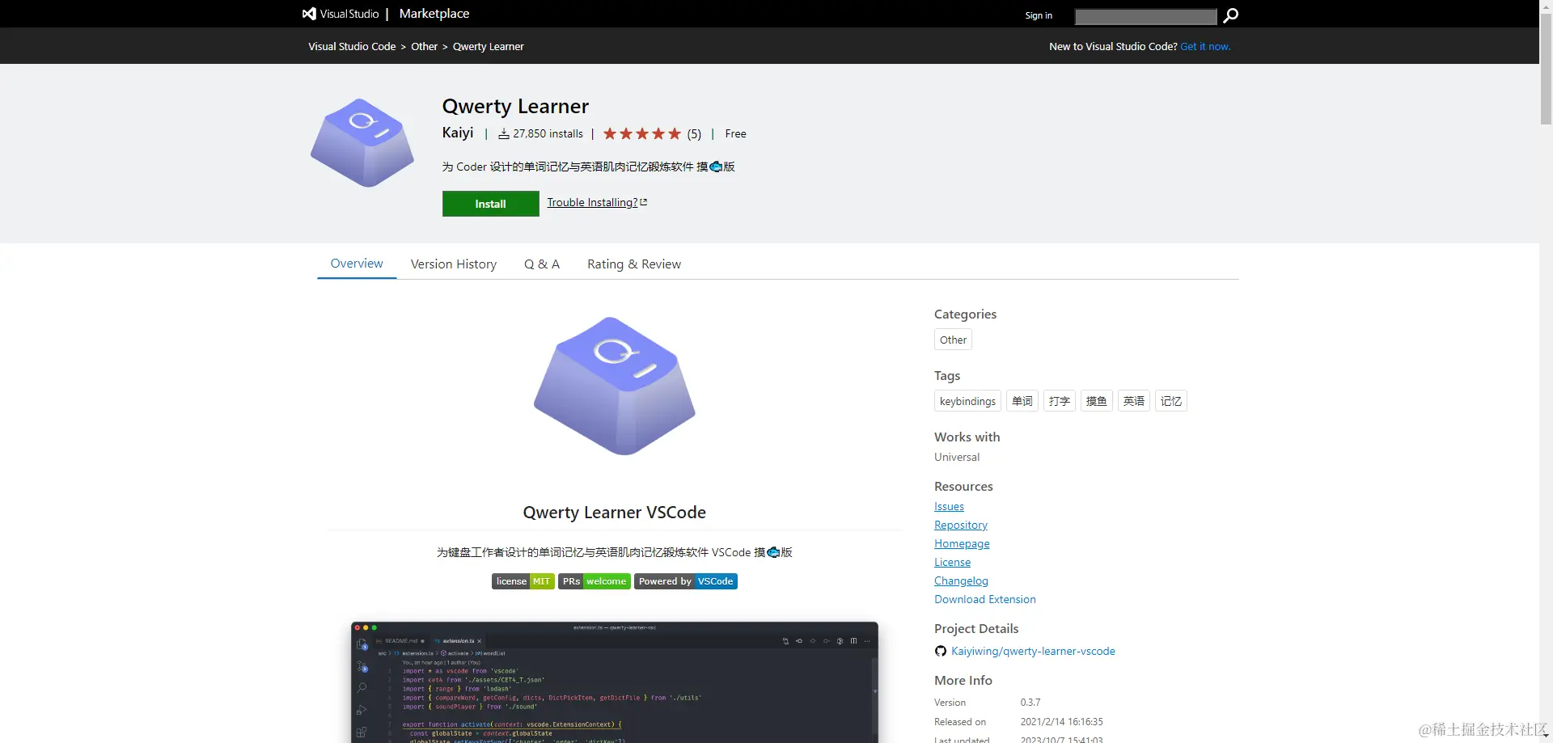
Task: Click the Powered by VSCode badge
Action: (x=686, y=581)
